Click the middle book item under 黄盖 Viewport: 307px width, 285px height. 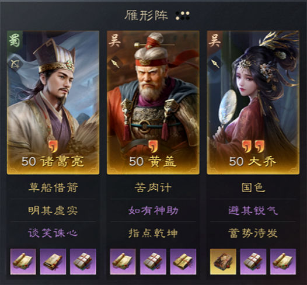point(153,262)
